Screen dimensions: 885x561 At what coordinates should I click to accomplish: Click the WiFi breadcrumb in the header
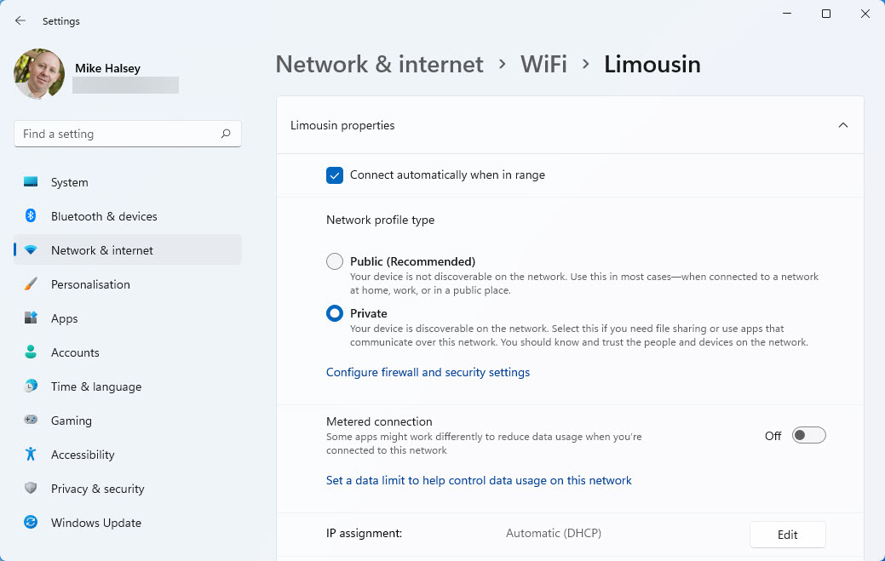[543, 65]
